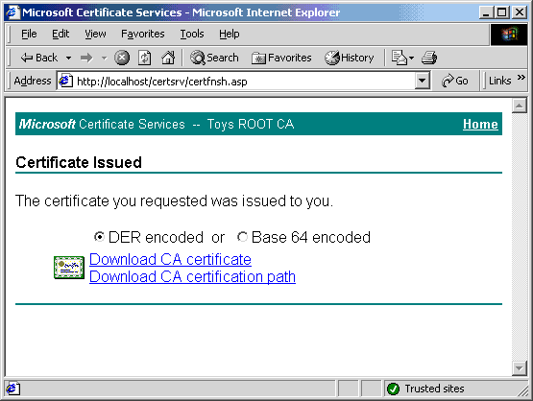Go to the Home page icon in toolbar
This screenshot has width=533, height=401.
168,58
